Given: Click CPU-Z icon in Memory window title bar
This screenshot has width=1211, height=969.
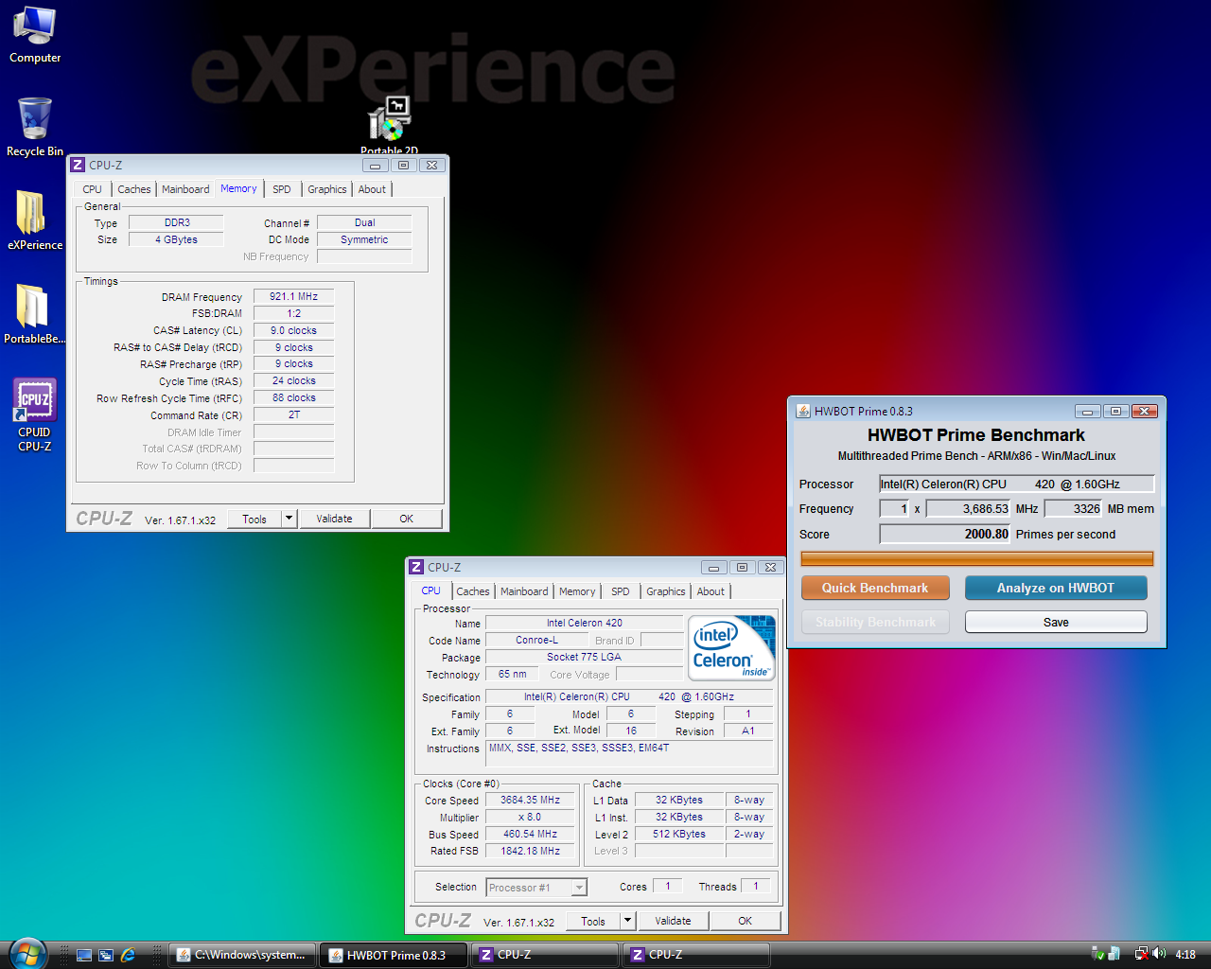Looking at the screenshot, I should (x=79, y=165).
